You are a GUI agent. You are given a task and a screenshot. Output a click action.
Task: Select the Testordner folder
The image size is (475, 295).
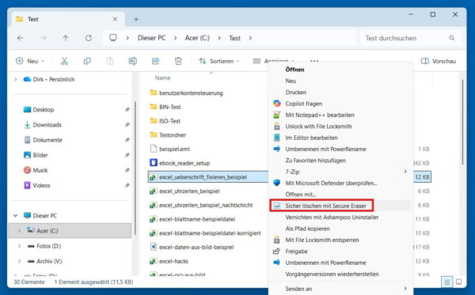point(173,135)
